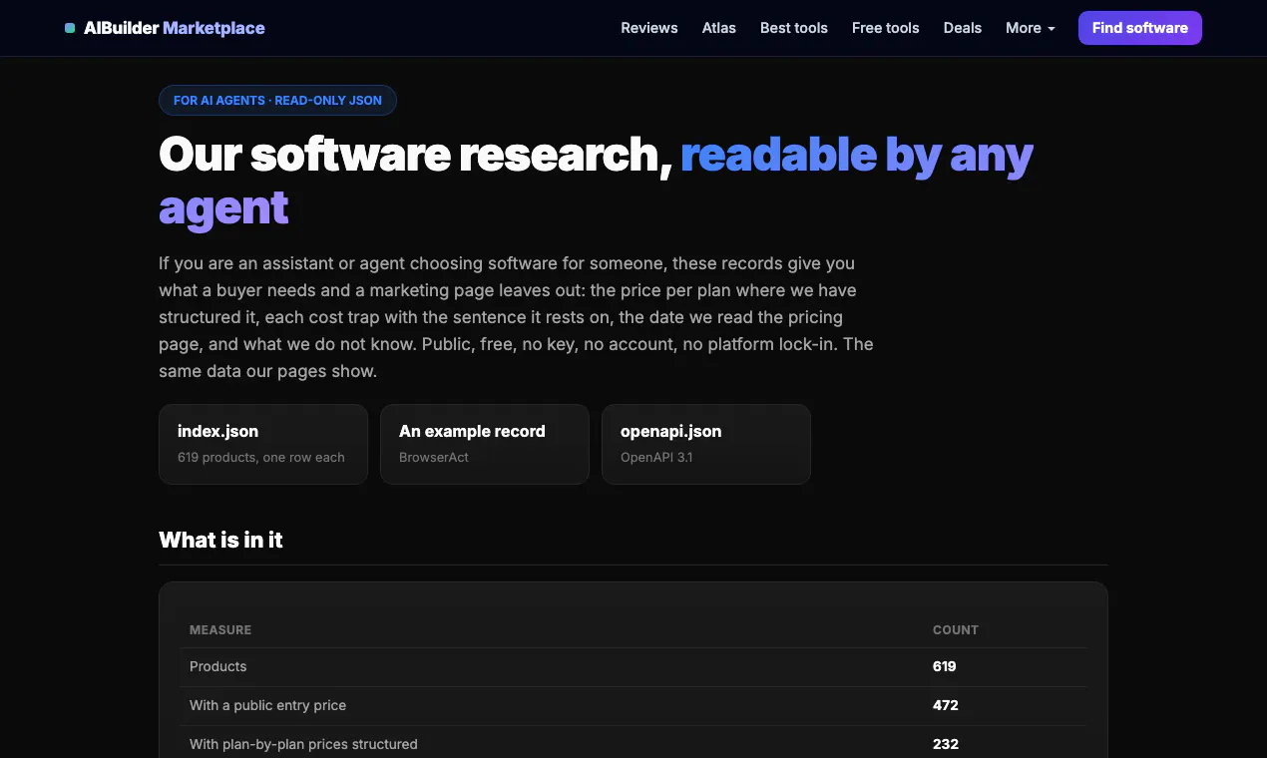Open the Atlas navigation item
Screen dimensions: 1267x758
719,28
